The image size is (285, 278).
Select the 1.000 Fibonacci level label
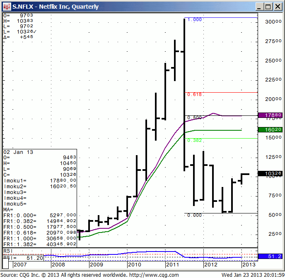point(194,19)
